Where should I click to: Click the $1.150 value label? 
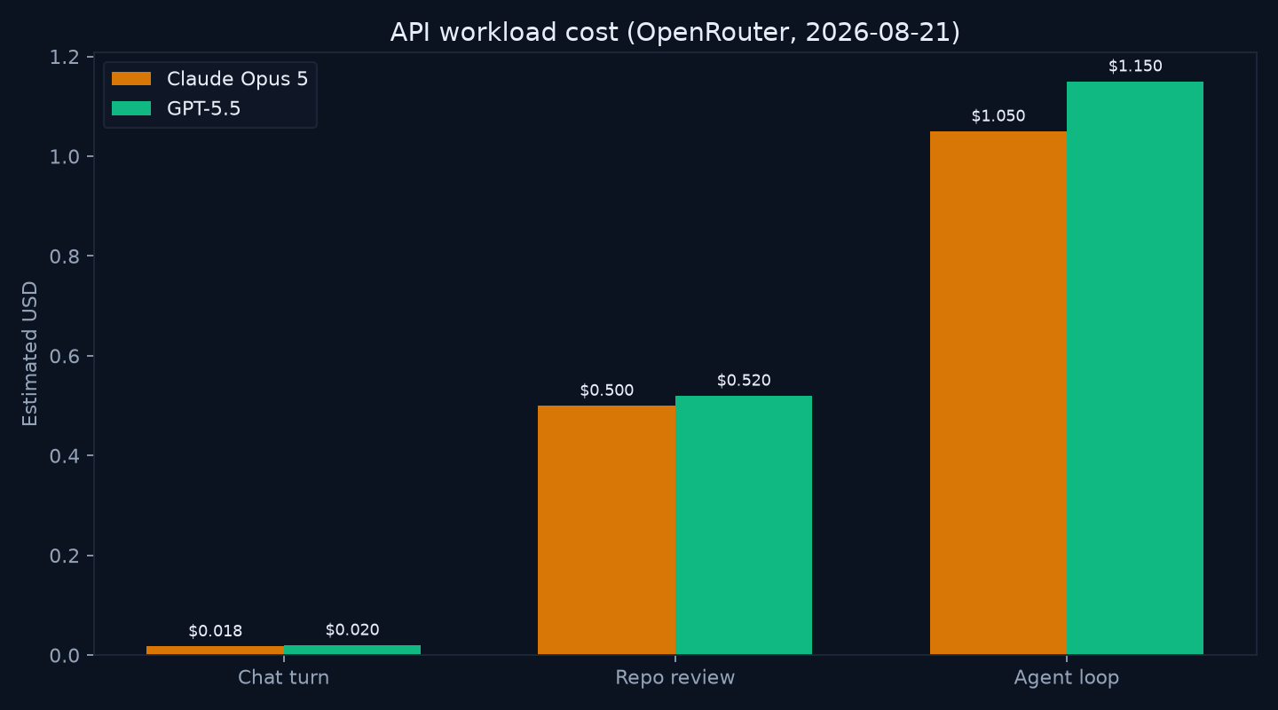[1135, 67]
